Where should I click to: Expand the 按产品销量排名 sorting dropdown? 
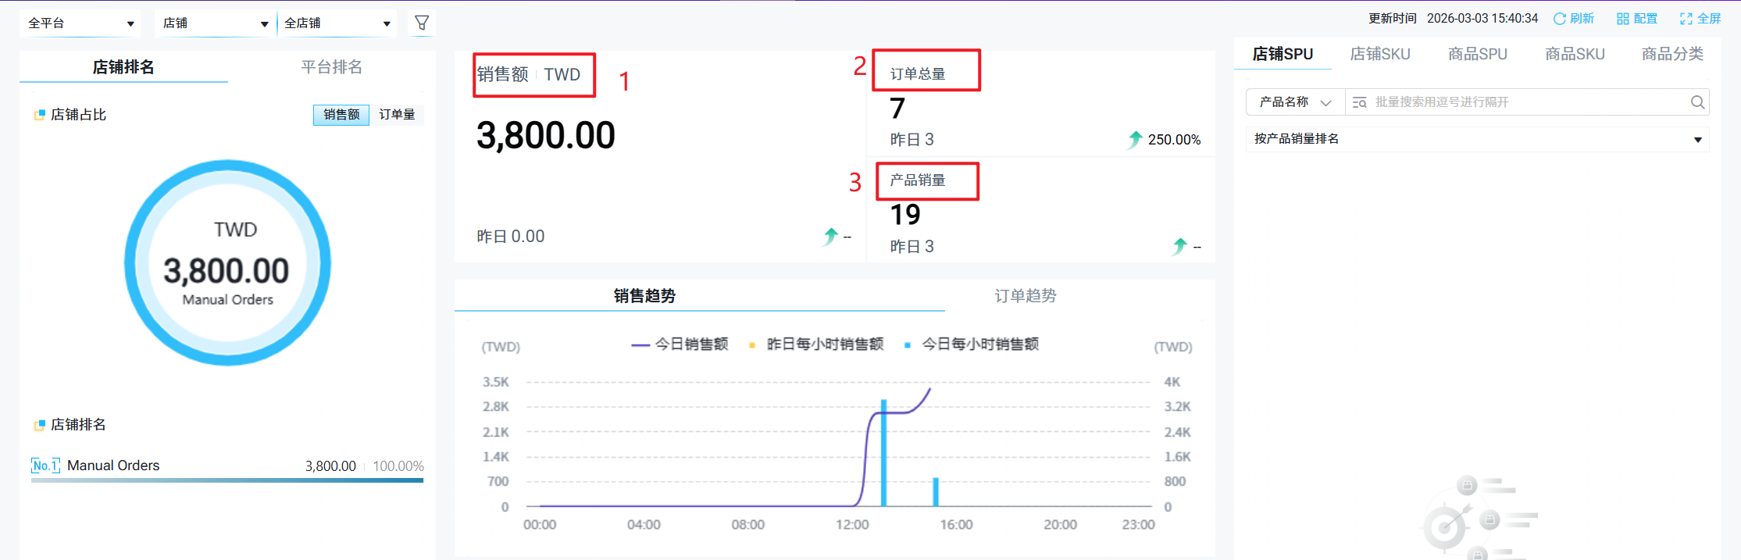[x=1477, y=139]
